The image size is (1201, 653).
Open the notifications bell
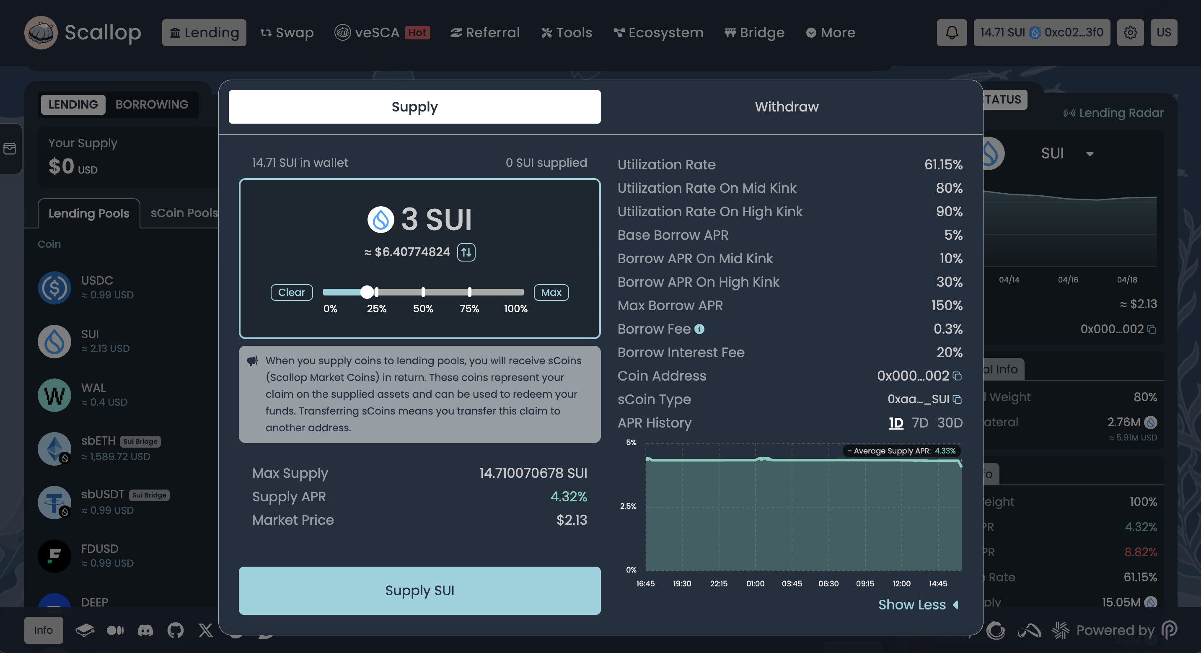pos(952,33)
